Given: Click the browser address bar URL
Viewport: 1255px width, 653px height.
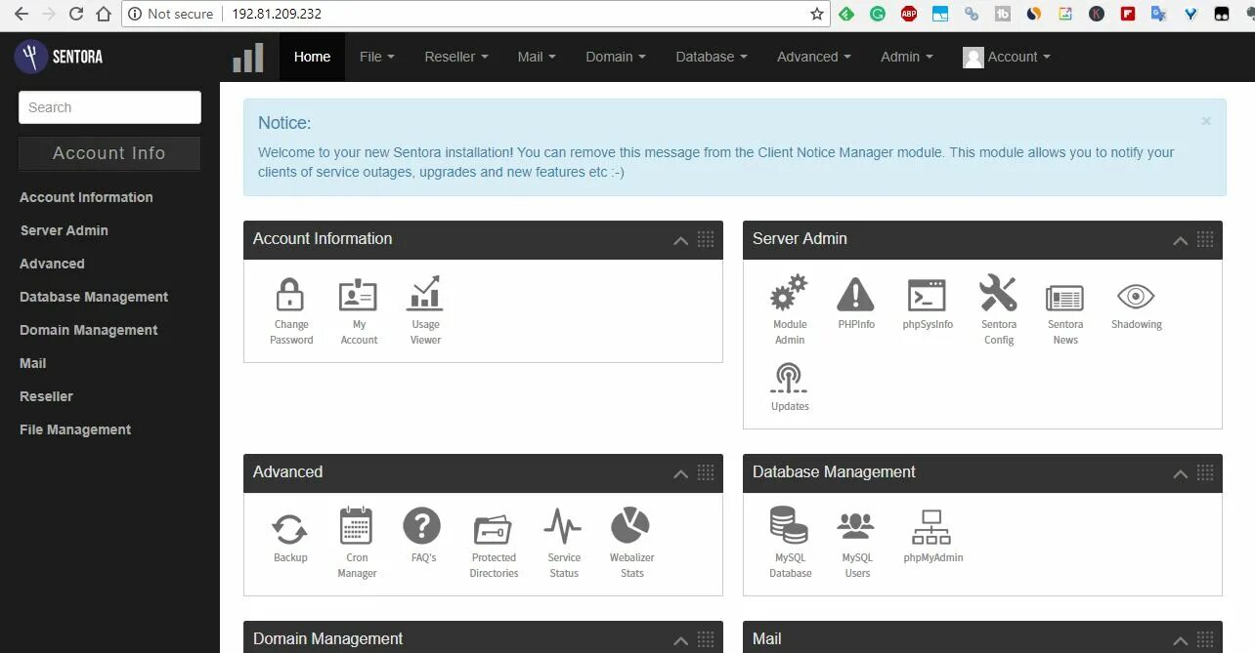Looking at the screenshot, I should coord(277,14).
